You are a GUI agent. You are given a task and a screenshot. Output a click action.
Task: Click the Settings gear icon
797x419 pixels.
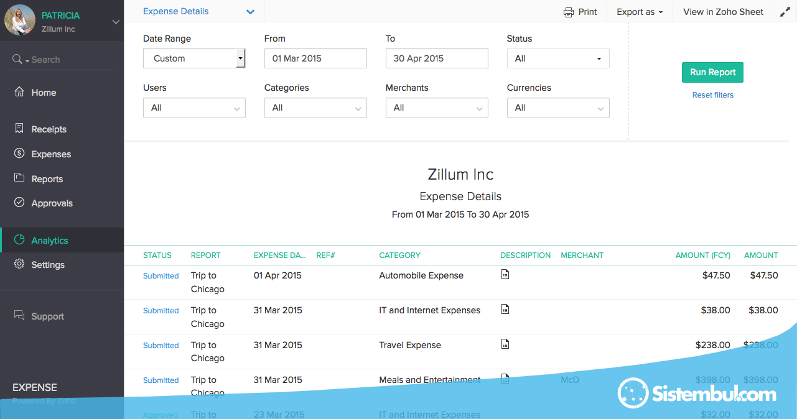click(x=19, y=264)
